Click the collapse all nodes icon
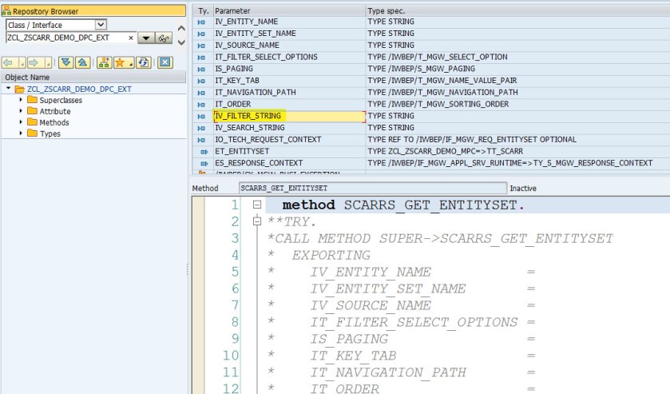Screen dimensions: 670x394 point(83,62)
